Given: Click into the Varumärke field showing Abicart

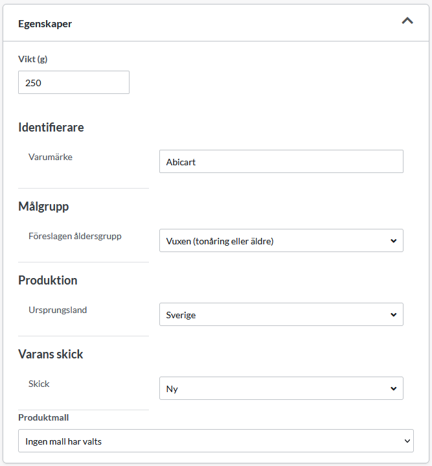Looking at the screenshot, I should coord(281,161).
